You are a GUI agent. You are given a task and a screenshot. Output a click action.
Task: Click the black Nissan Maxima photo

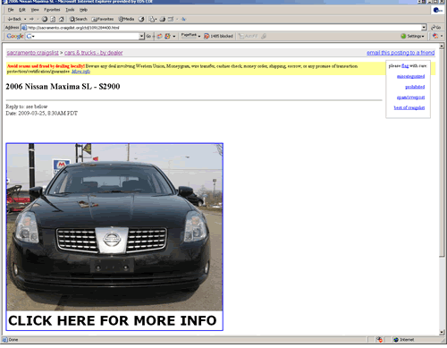(x=114, y=227)
